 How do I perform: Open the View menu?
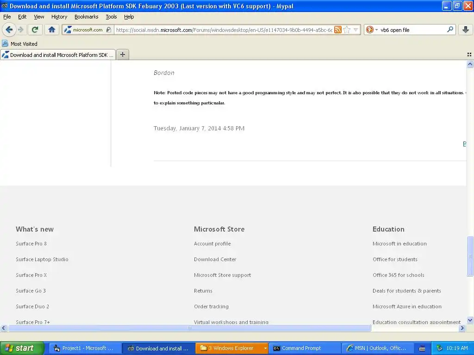pyautogui.click(x=39, y=17)
